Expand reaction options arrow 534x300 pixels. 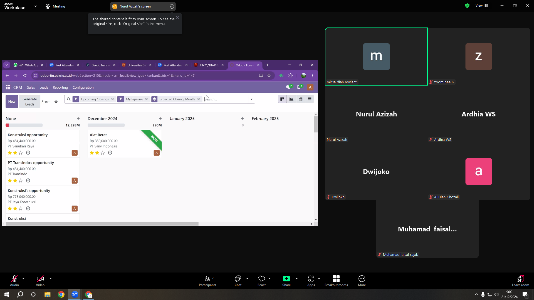click(x=270, y=279)
